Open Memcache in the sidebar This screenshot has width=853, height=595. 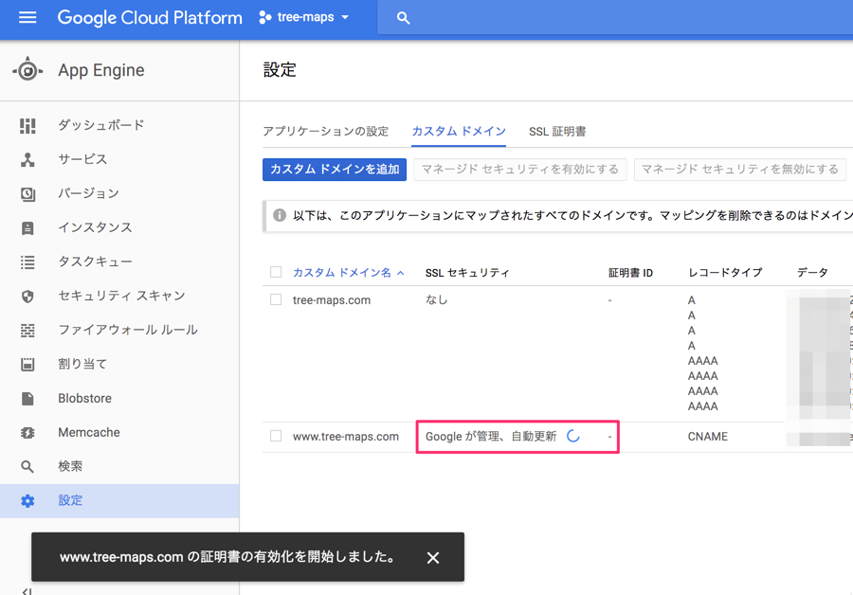coord(89,432)
